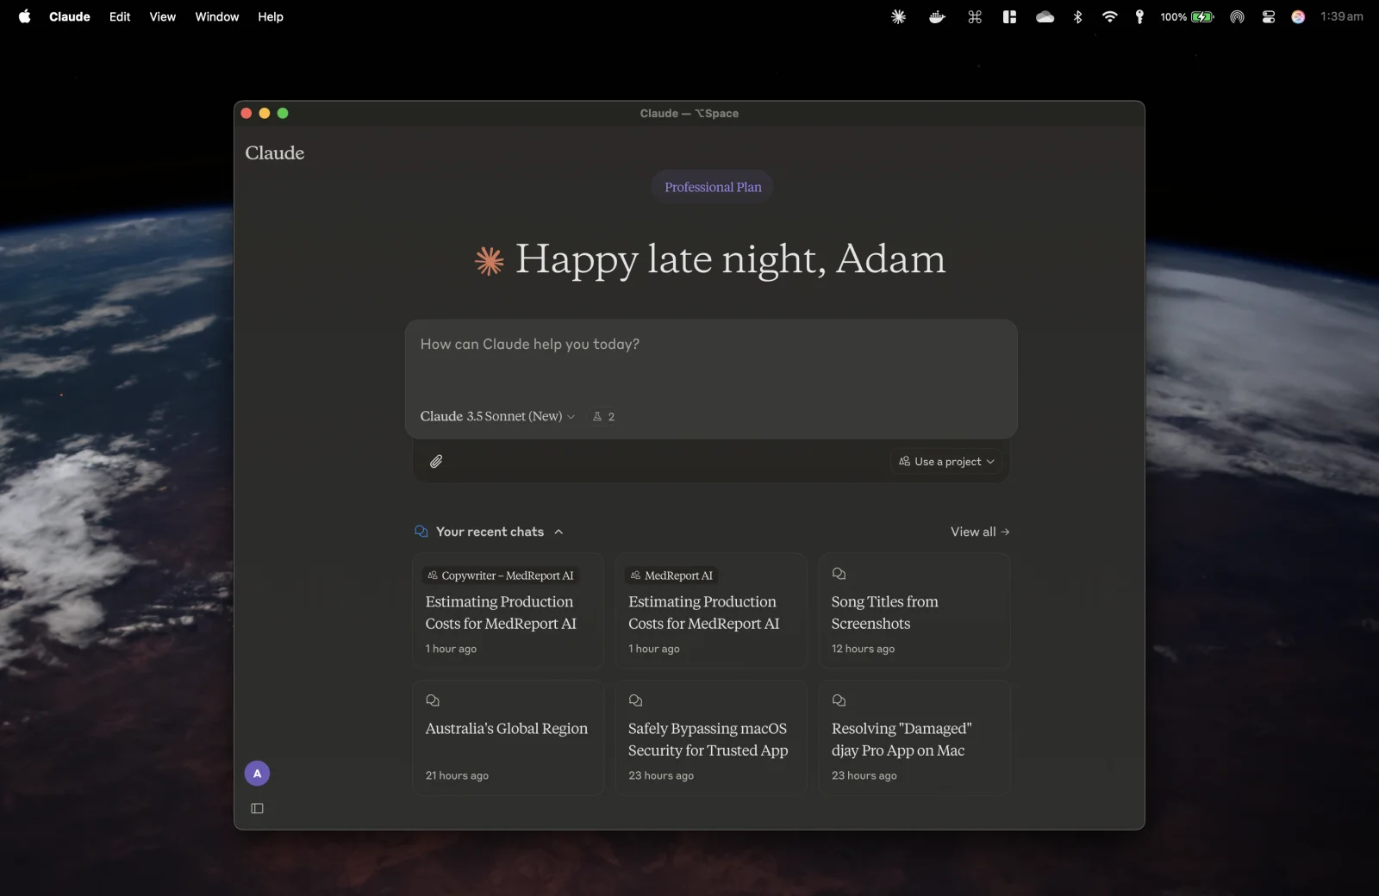The image size is (1379, 896).
Task: Click the Happy late night, Adam greeting
Action: pos(730,260)
